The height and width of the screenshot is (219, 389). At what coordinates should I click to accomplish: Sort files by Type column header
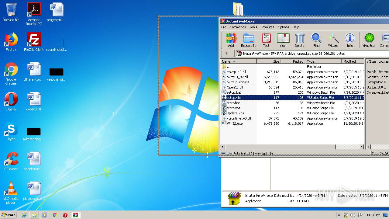pos(324,61)
